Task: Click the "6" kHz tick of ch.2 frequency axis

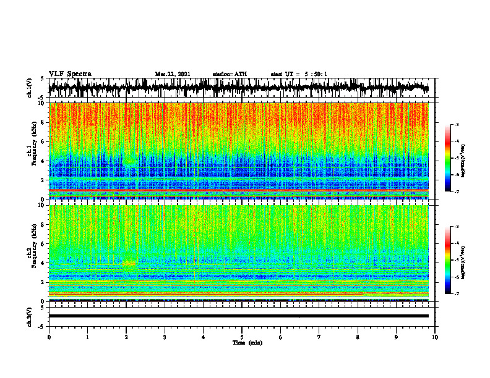Action: point(44,244)
